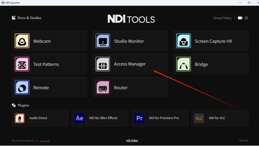Click the Plugins section icon
The height and width of the screenshot is (146, 259).
click(x=14, y=105)
